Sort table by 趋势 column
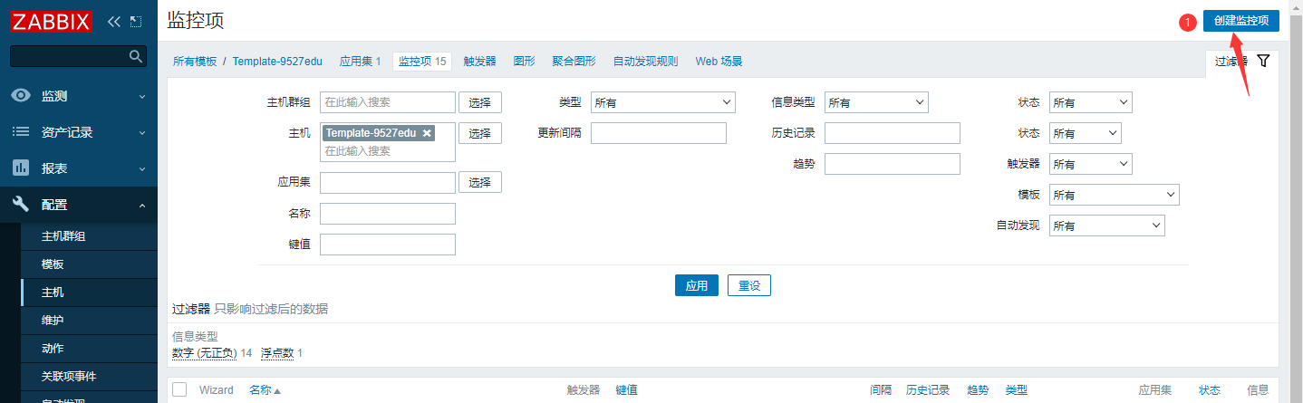1303x403 pixels. [x=978, y=390]
